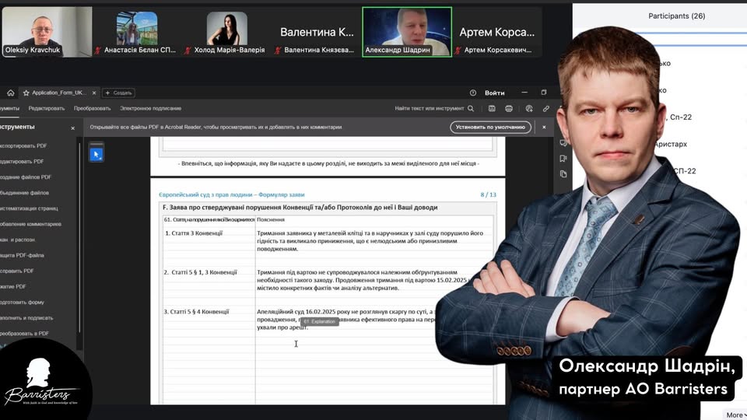Dismiss the Acrobat Reader default notification bar

544,127
